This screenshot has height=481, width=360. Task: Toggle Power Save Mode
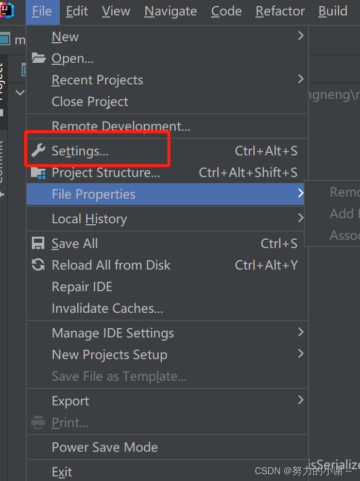[x=105, y=447]
